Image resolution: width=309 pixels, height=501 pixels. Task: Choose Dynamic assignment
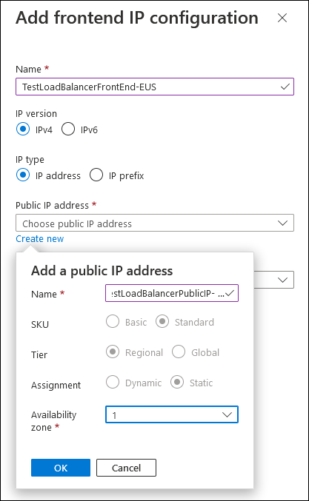pyautogui.click(x=113, y=382)
